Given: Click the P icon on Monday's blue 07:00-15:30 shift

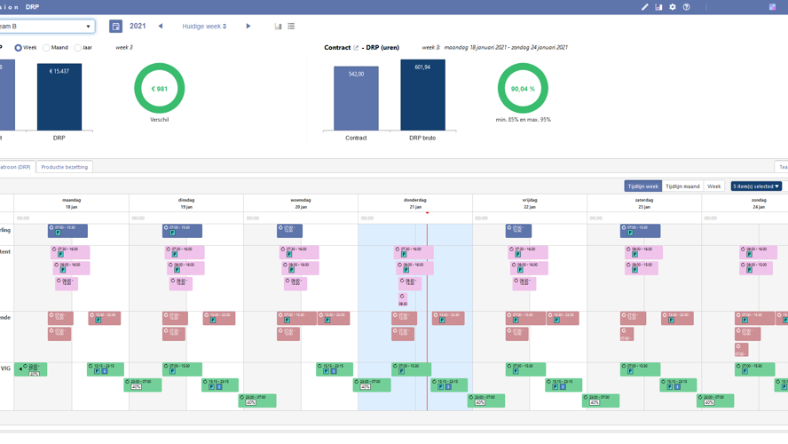Looking at the screenshot, I should 58,234.
